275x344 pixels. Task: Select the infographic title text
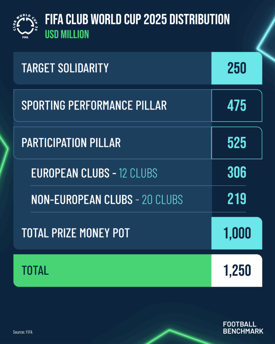tap(137, 19)
